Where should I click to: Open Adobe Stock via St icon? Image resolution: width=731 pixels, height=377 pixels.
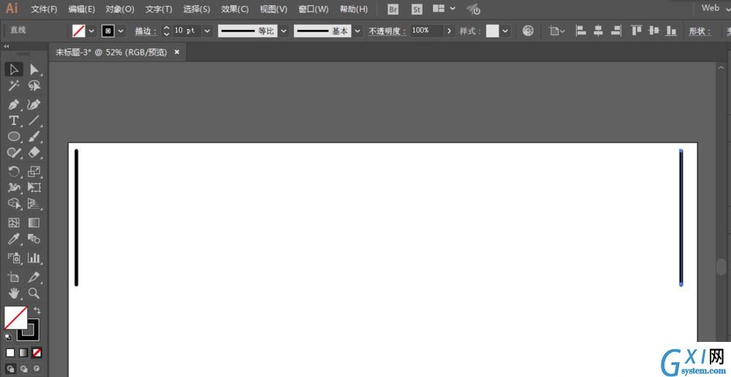click(x=417, y=9)
